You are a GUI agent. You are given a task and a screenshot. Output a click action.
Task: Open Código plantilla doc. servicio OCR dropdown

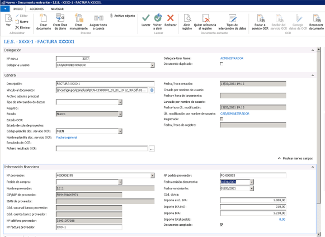pyautogui.click(x=120, y=131)
